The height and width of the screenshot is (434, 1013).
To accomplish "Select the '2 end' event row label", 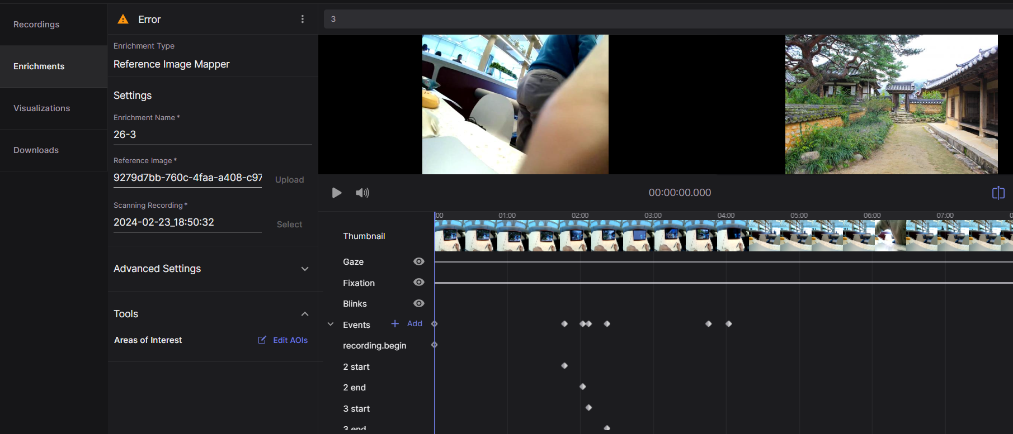I will (x=355, y=388).
